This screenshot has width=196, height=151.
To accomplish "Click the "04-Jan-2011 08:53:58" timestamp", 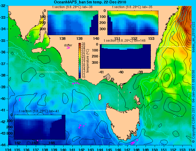I will point(193,86).
